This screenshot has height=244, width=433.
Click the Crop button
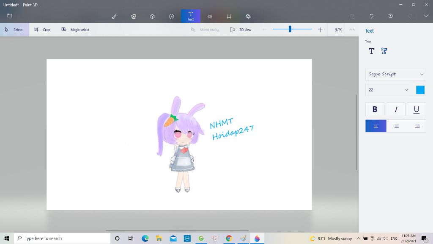(42, 30)
